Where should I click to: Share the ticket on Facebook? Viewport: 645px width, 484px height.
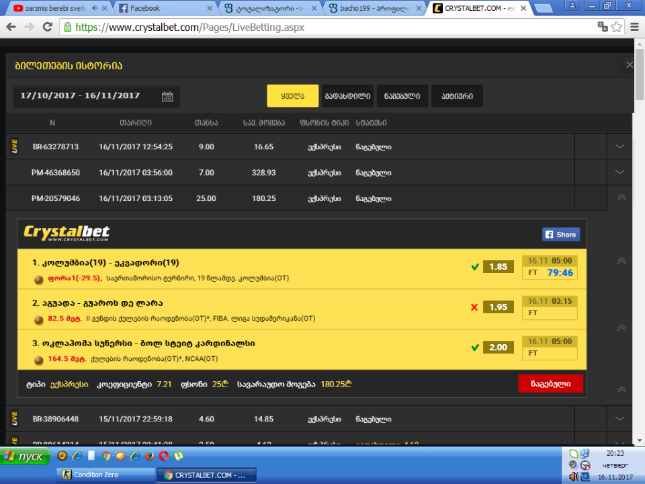(x=560, y=235)
